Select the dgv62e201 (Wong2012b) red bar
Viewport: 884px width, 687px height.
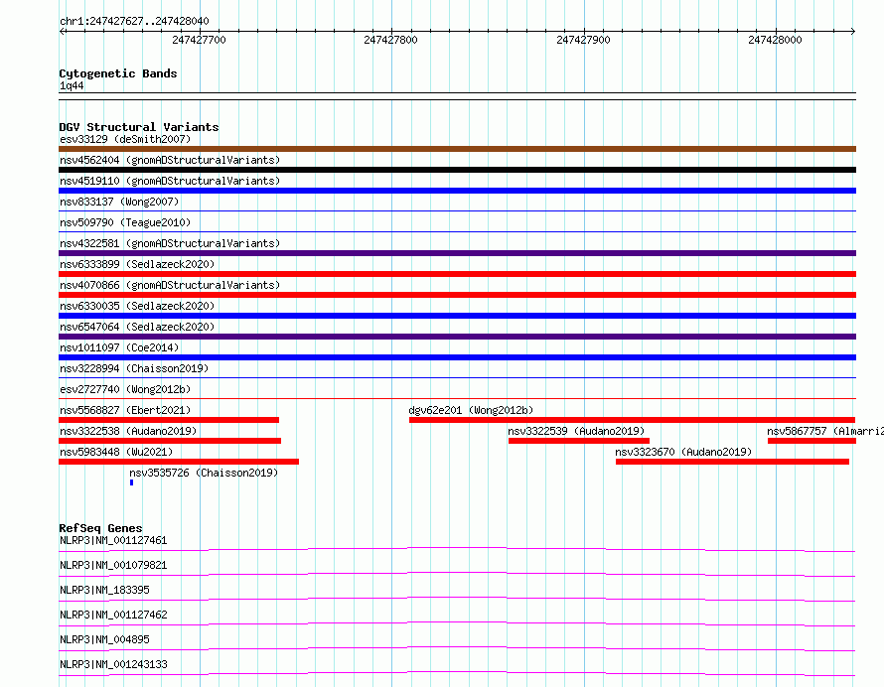tap(632, 420)
